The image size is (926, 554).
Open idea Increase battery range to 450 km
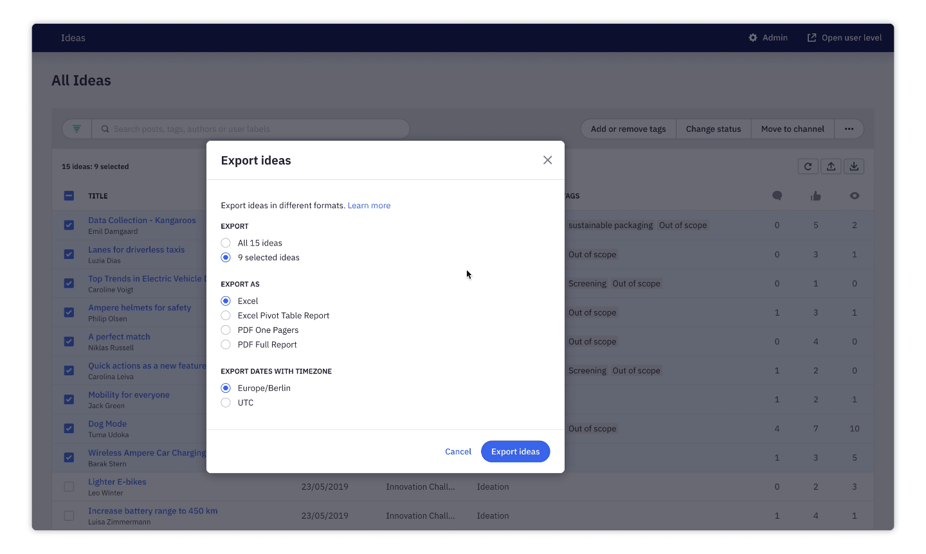(153, 511)
